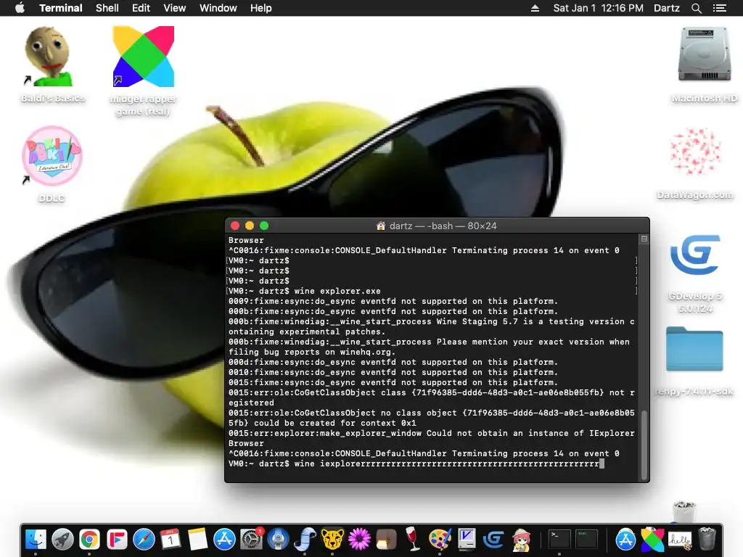
Task: Open the brown room game icon in dock
Action: click(386, 539)
